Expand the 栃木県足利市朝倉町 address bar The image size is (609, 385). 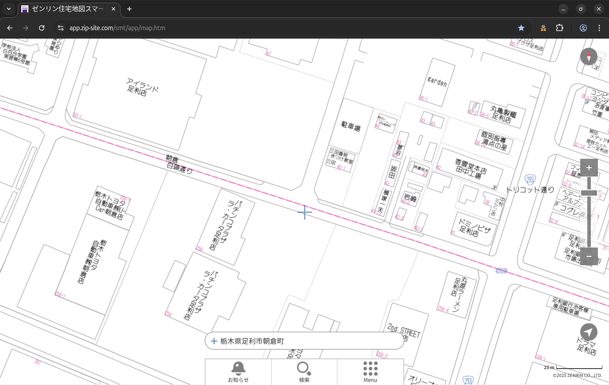pyautogui.click(x=304, y=341)
